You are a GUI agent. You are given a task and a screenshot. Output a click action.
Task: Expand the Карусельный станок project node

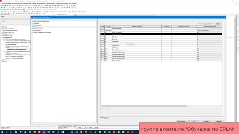pos(1,34)
